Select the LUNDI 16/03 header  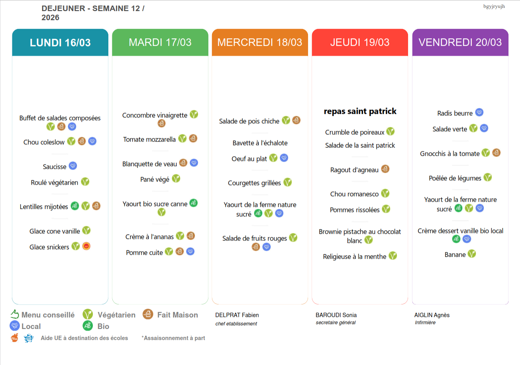click(60, 42)
